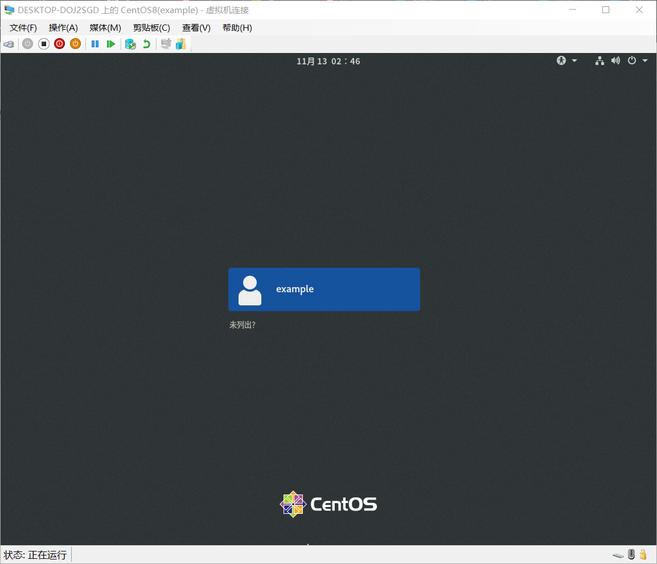Click the window icon in title bar
657x564 pixels.
click(9, 10)
